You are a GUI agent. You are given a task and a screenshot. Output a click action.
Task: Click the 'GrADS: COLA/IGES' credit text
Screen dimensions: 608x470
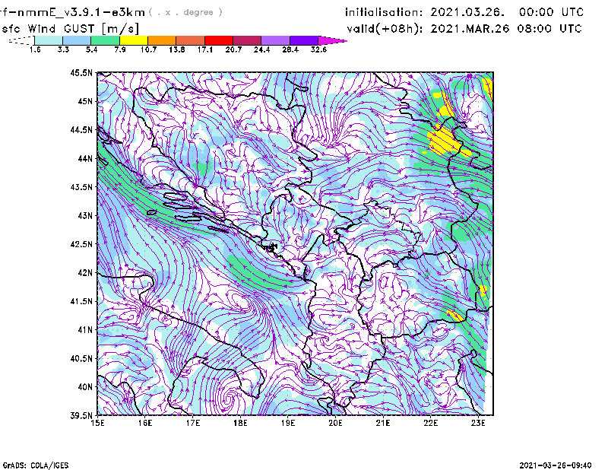[x=36, y=465]
